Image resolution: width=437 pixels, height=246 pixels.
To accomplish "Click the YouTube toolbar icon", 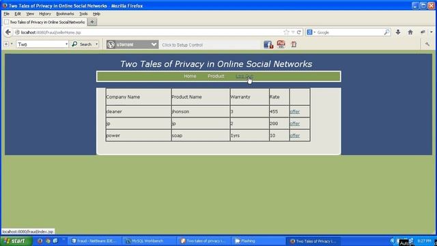I will coord(281,44).
